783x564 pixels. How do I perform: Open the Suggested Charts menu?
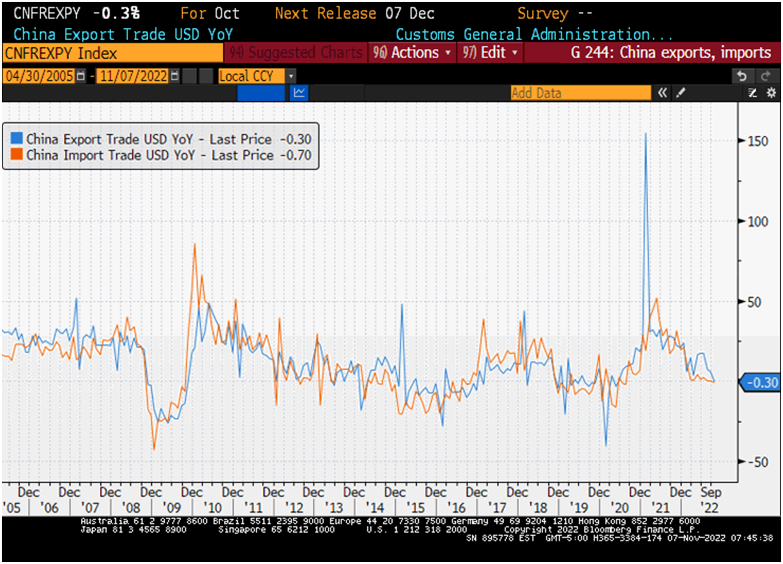click(296, 53)
